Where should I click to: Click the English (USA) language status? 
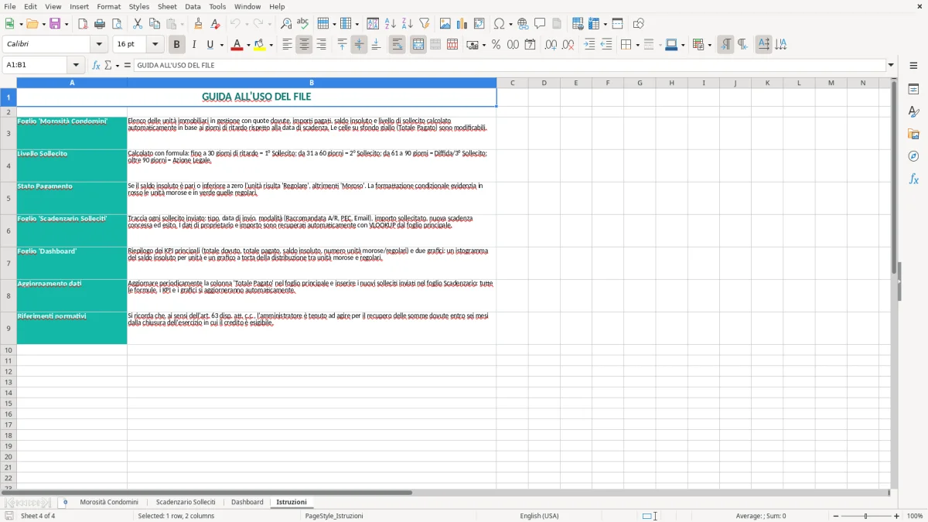[539, 516]
